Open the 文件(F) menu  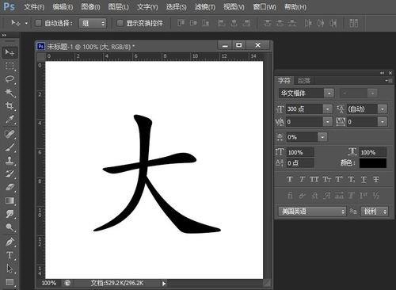pos(34,7)
